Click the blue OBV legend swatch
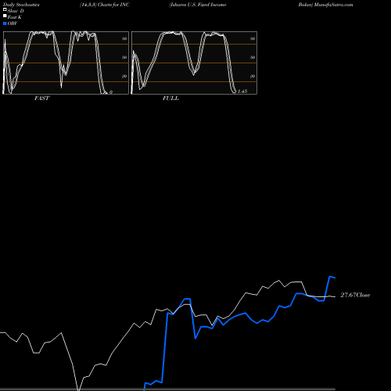Image resolution: width=391 pixels, height=391 pixels. tap(5, 23)
